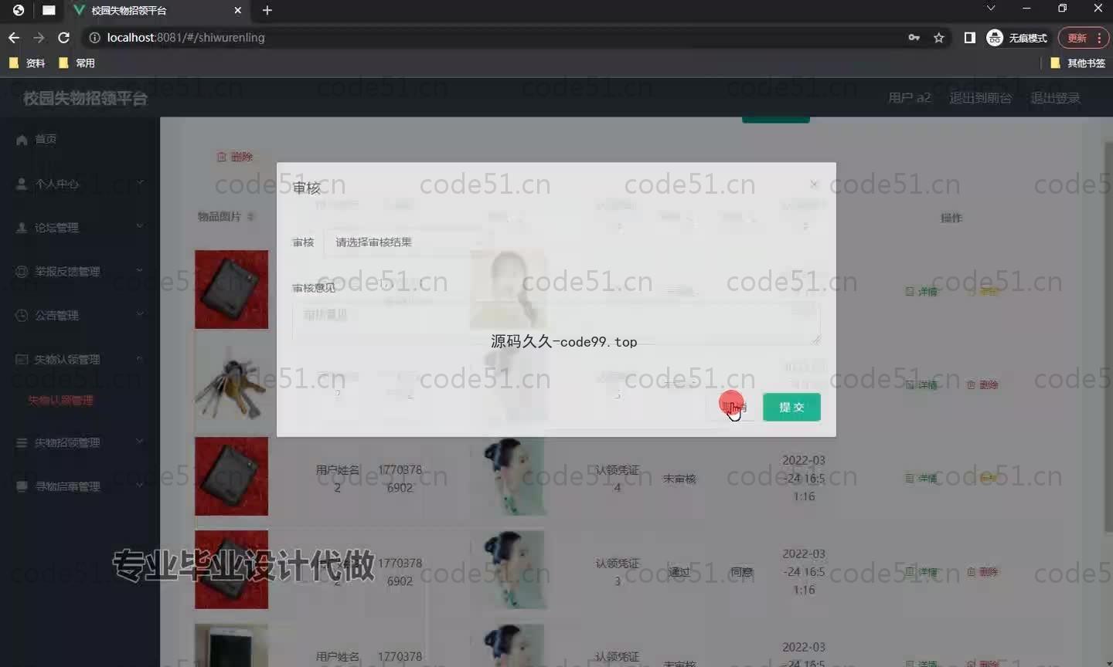
Task: Collapse the 失物认领管理 parent menu
Action: [x=80, y=359]
